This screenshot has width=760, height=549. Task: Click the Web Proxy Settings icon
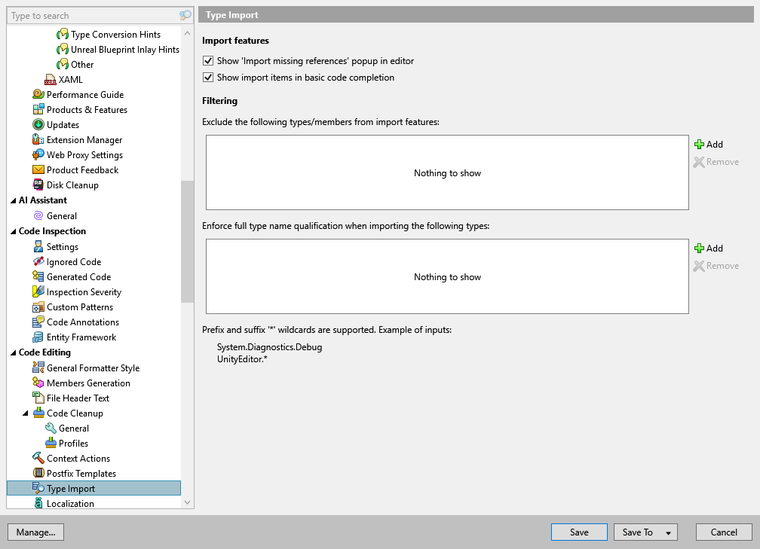pyautogui.click(x=38, y=155)
